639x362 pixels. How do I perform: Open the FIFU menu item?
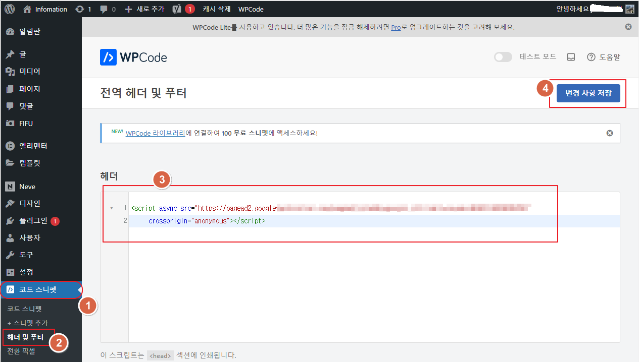tap(40, 123)
